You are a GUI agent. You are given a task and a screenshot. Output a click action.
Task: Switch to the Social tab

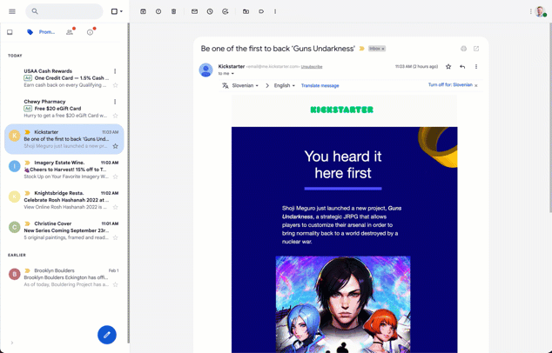click(70, 32)
